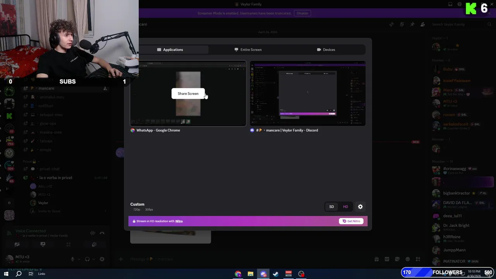Open Google Chrome from the taskbar

point(238,274)
